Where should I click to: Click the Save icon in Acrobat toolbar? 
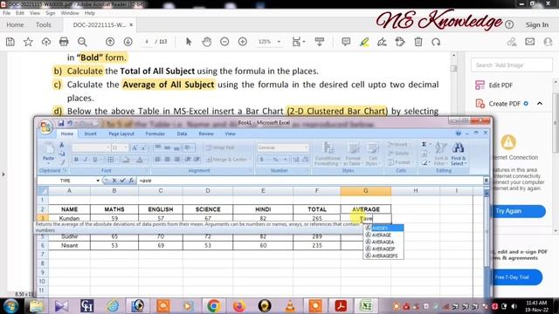coord(10,42)
